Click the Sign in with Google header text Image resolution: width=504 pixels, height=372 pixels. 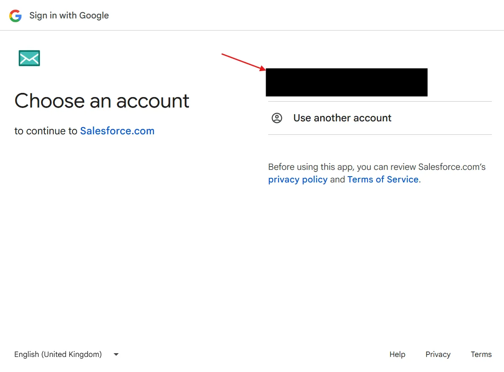point(69,16)
